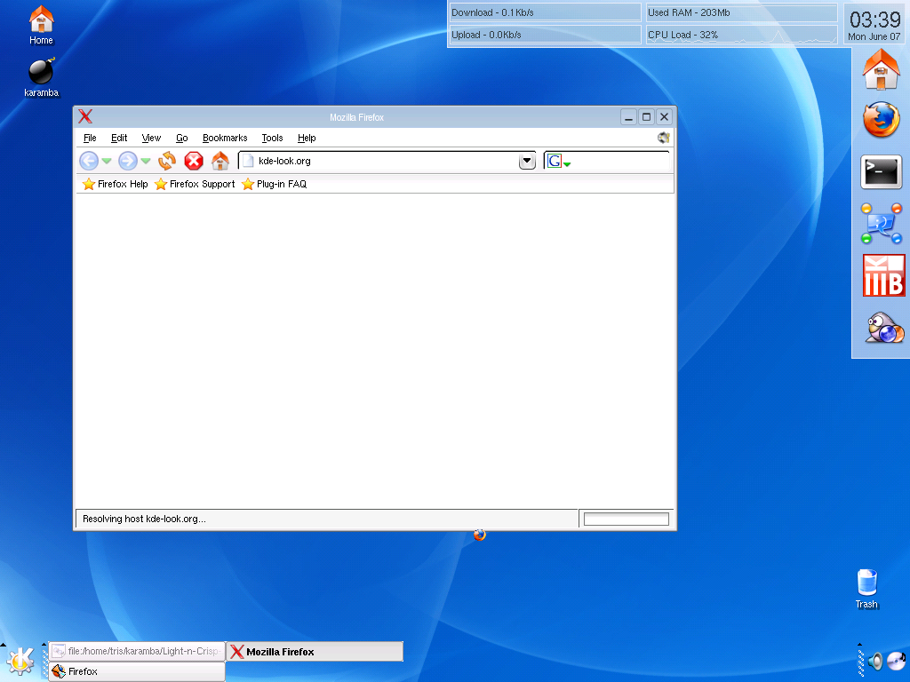
Task: Launch Home folder from side dock
Action: (881, 70)
